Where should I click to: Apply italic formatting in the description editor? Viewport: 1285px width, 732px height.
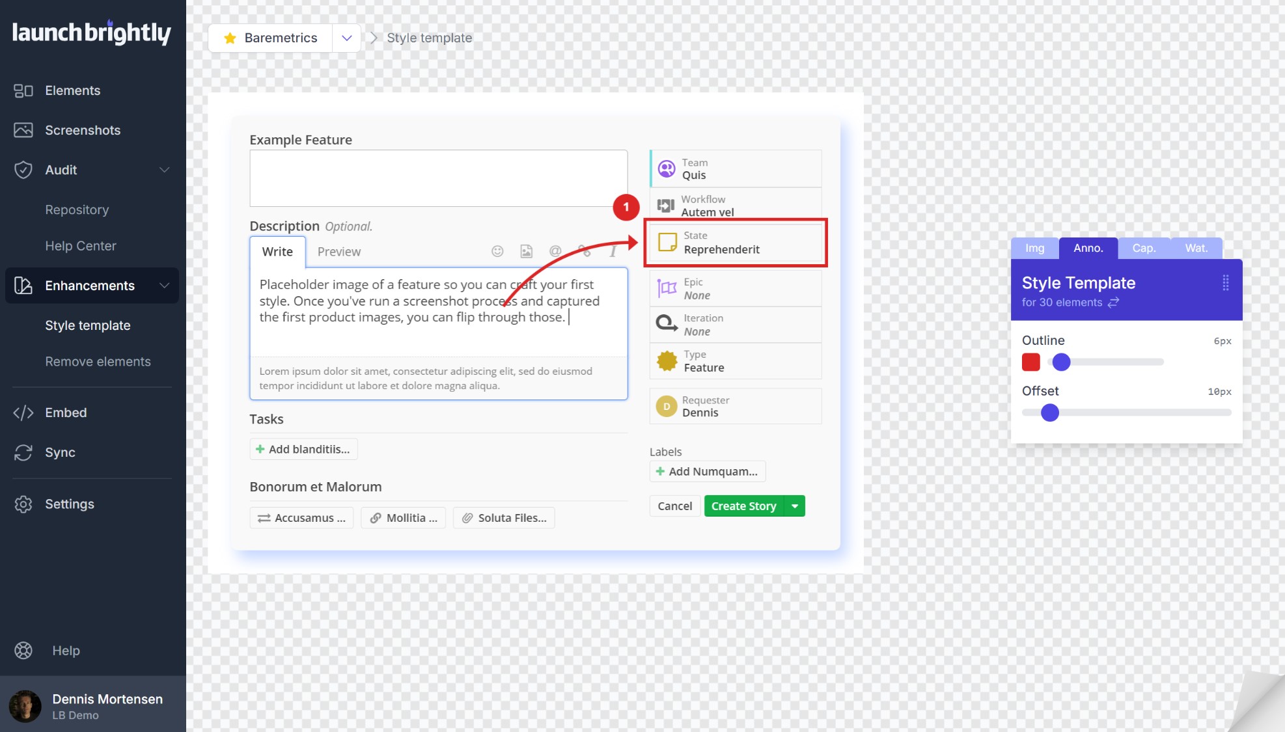[613, 251]
